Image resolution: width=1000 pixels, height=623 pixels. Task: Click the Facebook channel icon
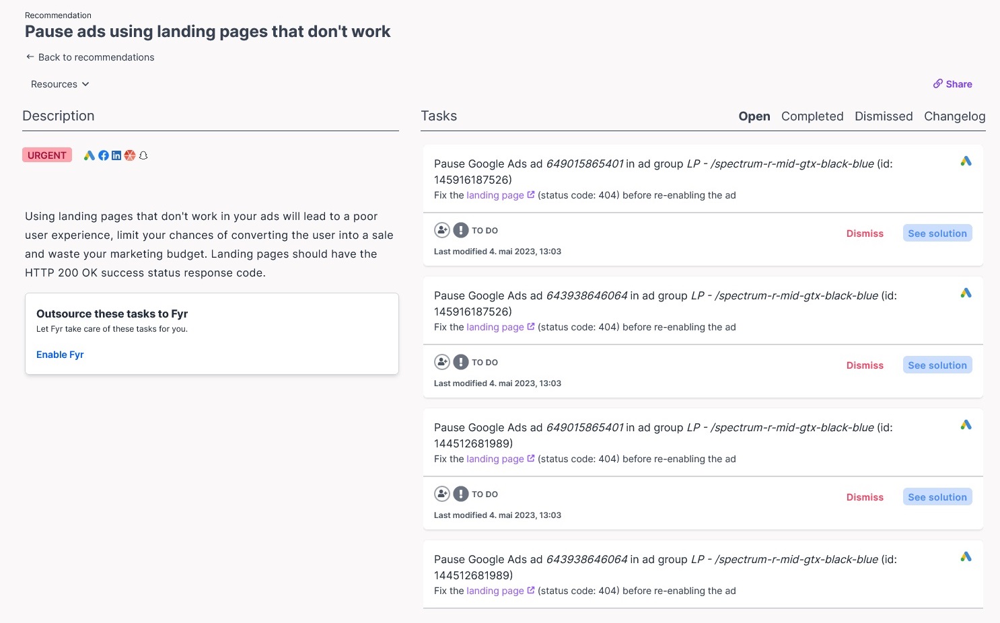[103, 155]
